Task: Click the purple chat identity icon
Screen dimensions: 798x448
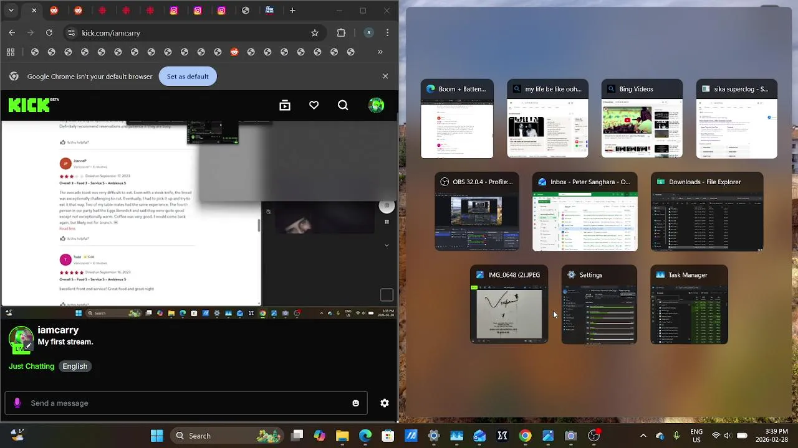Action: (17, 403)
